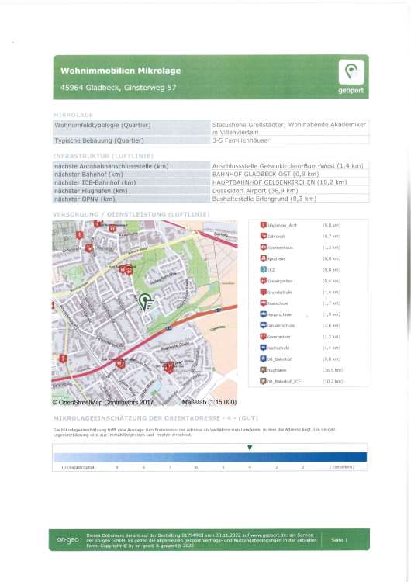
Task: Click the 'Seite 1' page number in footer
Action: pos(339,539)
